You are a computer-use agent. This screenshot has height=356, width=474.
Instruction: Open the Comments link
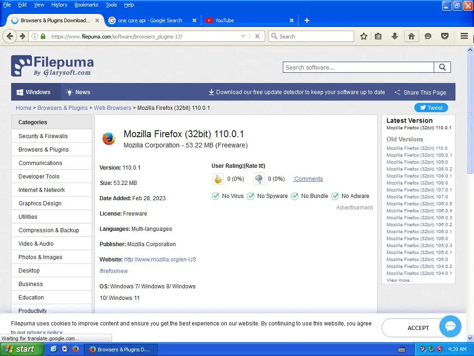(309, 179)
